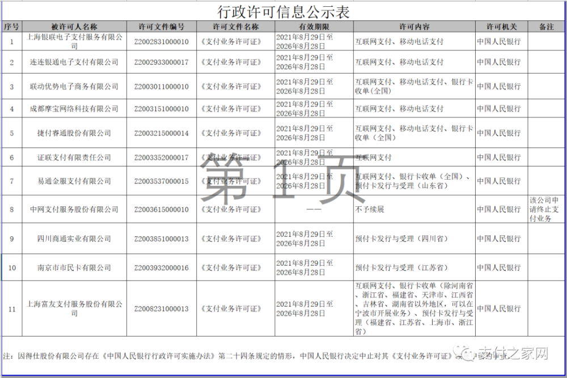Select license number Z2003537000015
567x378 pixels.
click(161, 181)
